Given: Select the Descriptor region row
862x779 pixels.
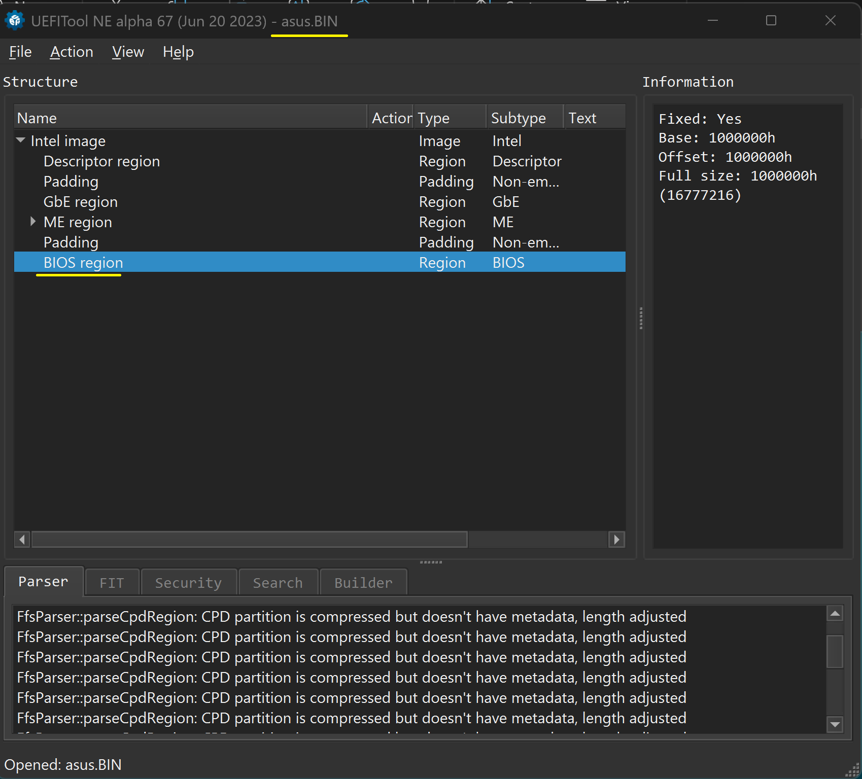Looking at the screenshot, I should pos(101,161).
